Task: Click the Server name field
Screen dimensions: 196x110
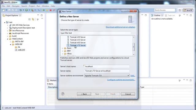Action: click(107, 71)
